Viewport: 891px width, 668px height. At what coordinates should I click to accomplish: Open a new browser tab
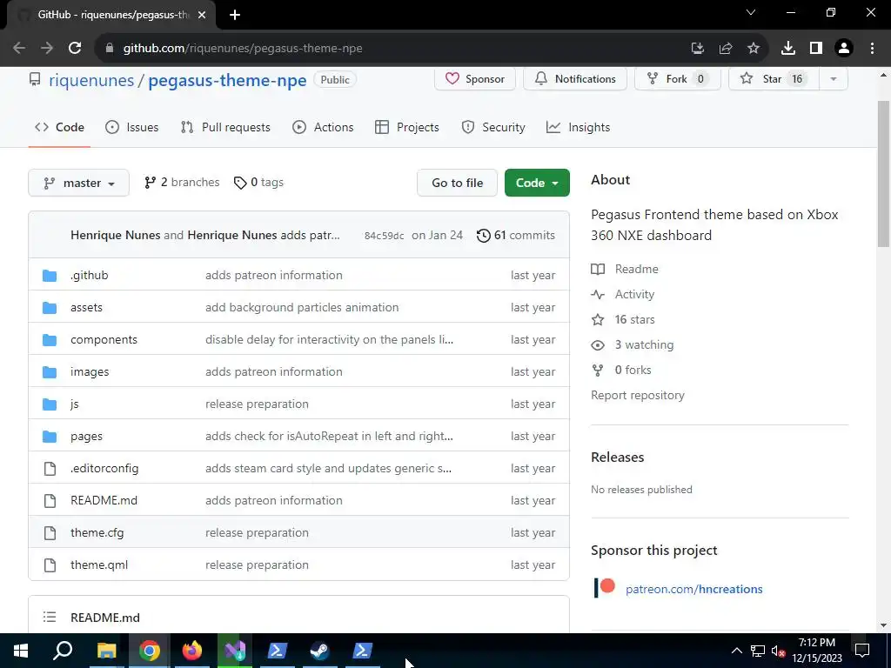[235, 15]
